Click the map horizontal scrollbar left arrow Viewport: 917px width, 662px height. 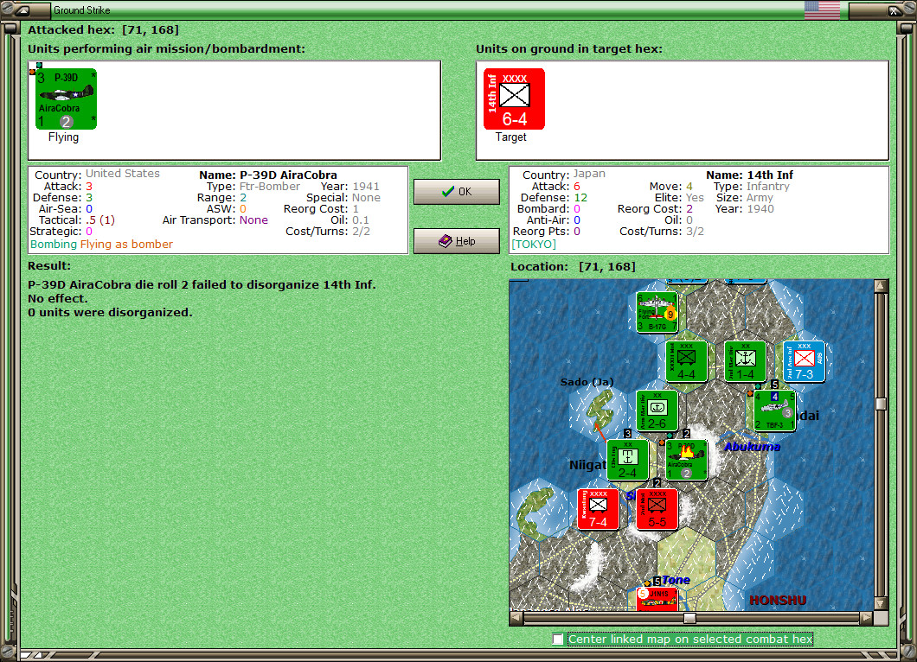(x=516, y=618)
